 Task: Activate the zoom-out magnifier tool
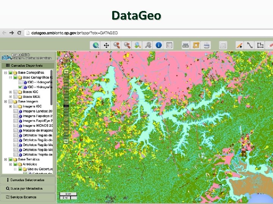(x=127, y=45)
